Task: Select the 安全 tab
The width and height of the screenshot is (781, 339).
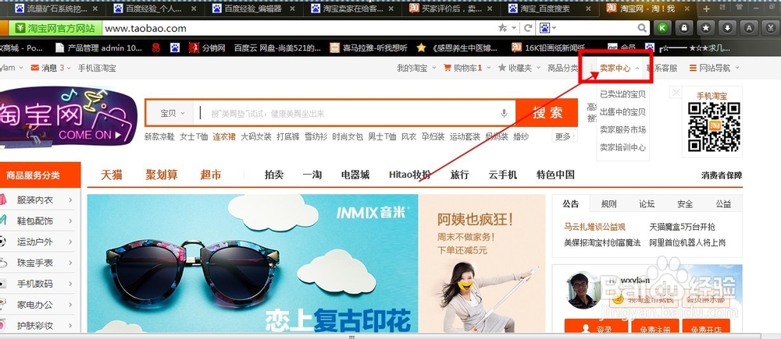Action: 685,204
